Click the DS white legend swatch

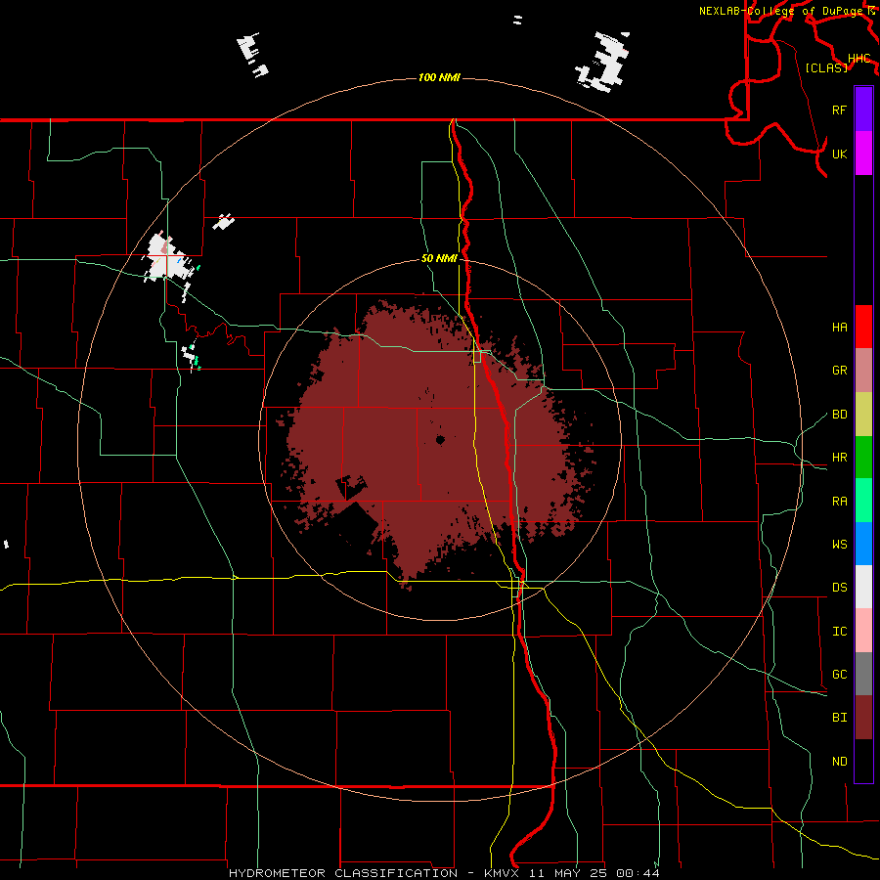click(863, 587)
